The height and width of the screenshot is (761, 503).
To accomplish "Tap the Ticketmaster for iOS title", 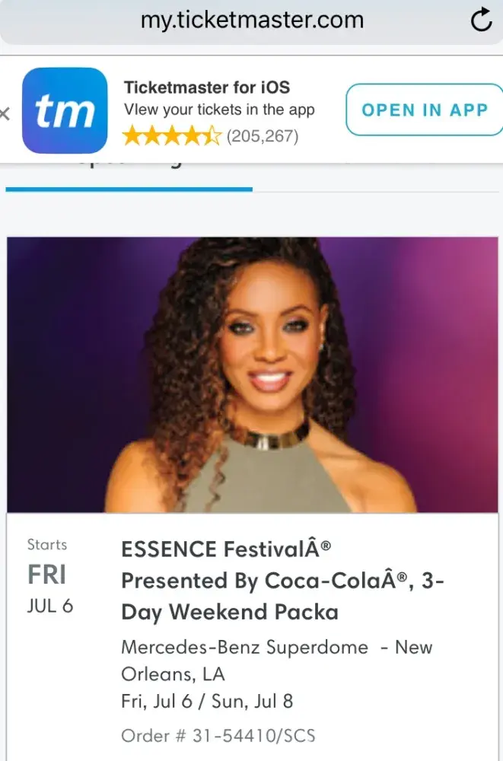I will [207, 88].
